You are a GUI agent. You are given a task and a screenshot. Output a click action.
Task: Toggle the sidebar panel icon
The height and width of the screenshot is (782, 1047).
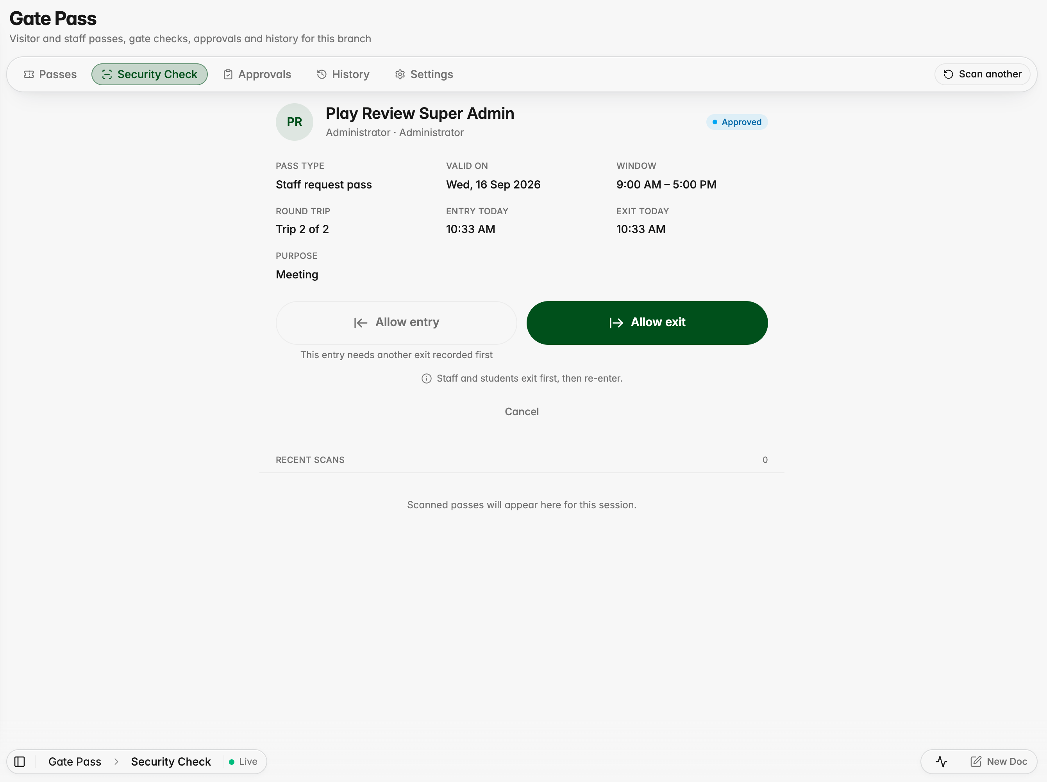point(20,762)
